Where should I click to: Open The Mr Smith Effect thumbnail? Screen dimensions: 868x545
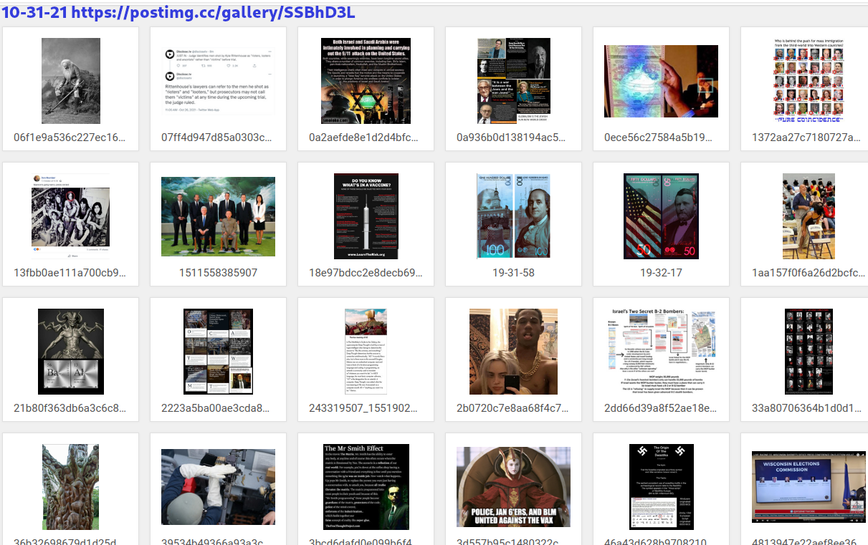coord(366,486)
